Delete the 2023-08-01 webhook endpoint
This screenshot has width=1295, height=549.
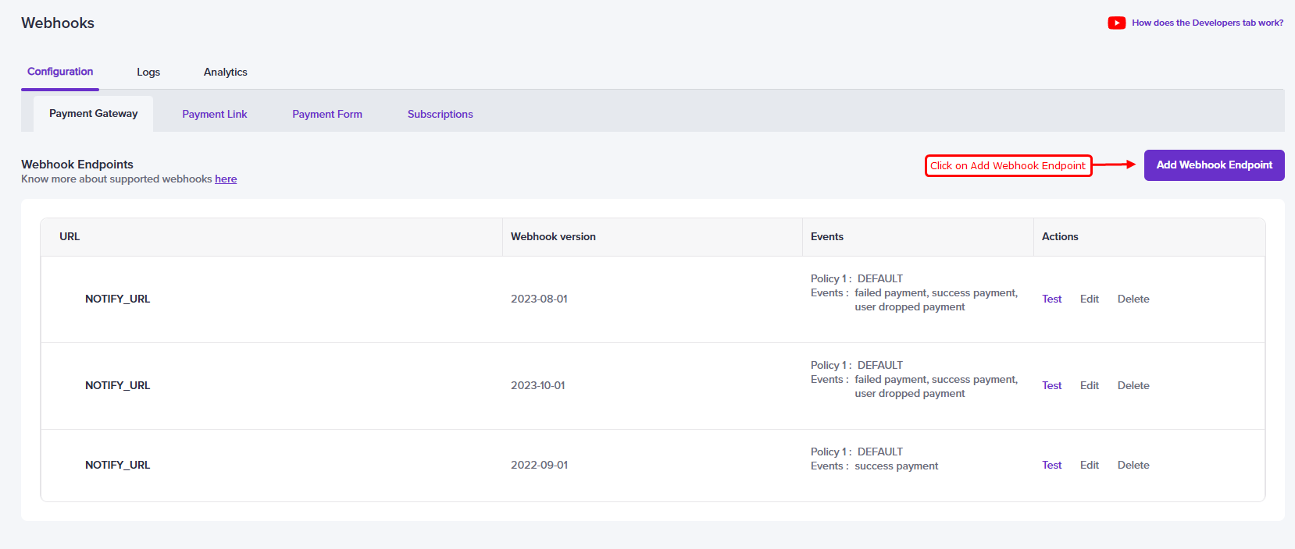pos(1133,299)
